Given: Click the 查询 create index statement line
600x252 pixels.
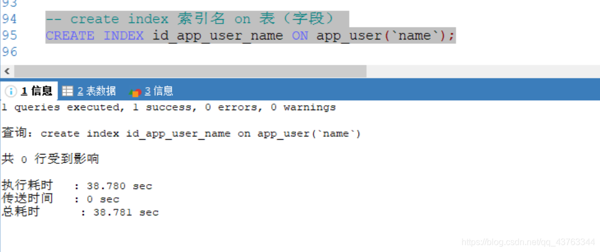Looking at the screenshot, I should pyautogui.click(x=181, y=133).
